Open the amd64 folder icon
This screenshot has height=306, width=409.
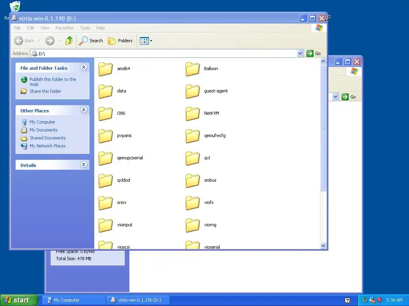click(x=105, y=69)
